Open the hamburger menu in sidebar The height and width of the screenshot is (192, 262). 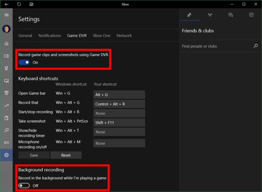(6, 15)
